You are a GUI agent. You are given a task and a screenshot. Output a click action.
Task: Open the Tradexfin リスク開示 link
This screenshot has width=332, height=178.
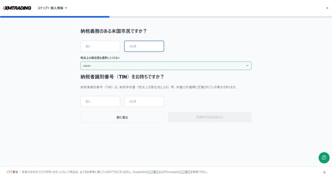coord(153,172)
